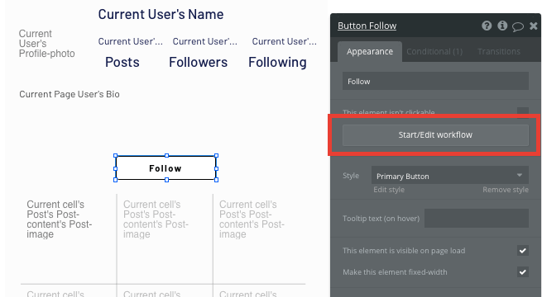Open the comment bubble icon
The height and width of the screenshot is (297, 542).
518,26
